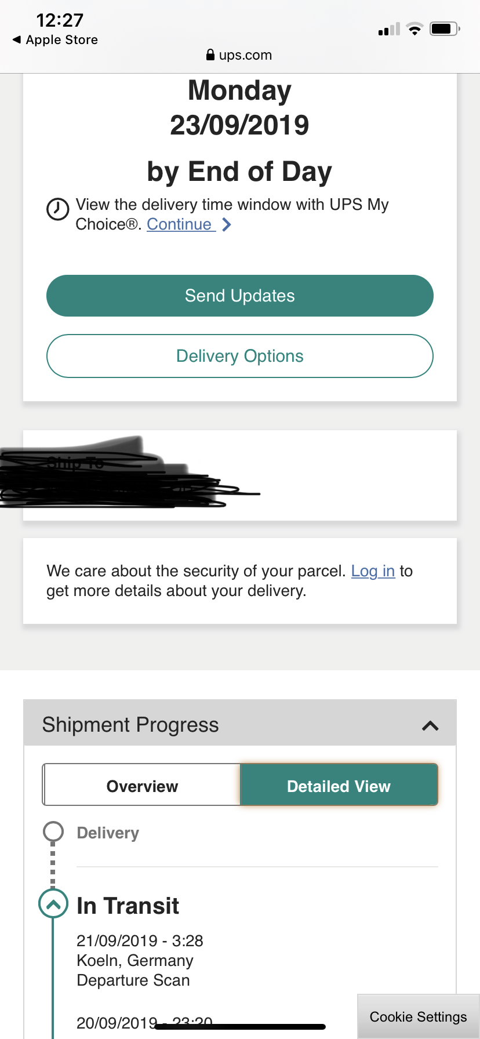Follow the Continue link for My Choice
The width and height of the screenshot is (480, 1039).
pos(181,224)
